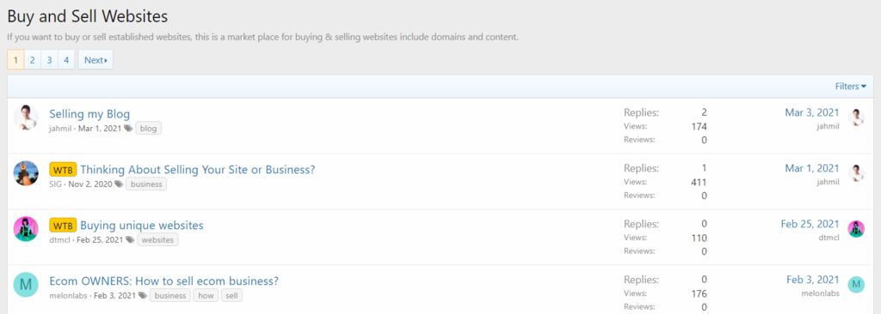Screen dimensions: 881x314
Task: Expand the Filters dropdown
Action: pos(851,87)
